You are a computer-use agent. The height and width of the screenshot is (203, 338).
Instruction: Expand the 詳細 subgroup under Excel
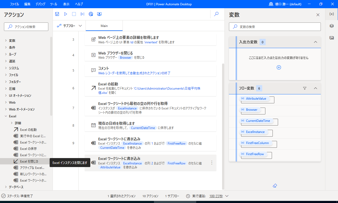[12, 123]
